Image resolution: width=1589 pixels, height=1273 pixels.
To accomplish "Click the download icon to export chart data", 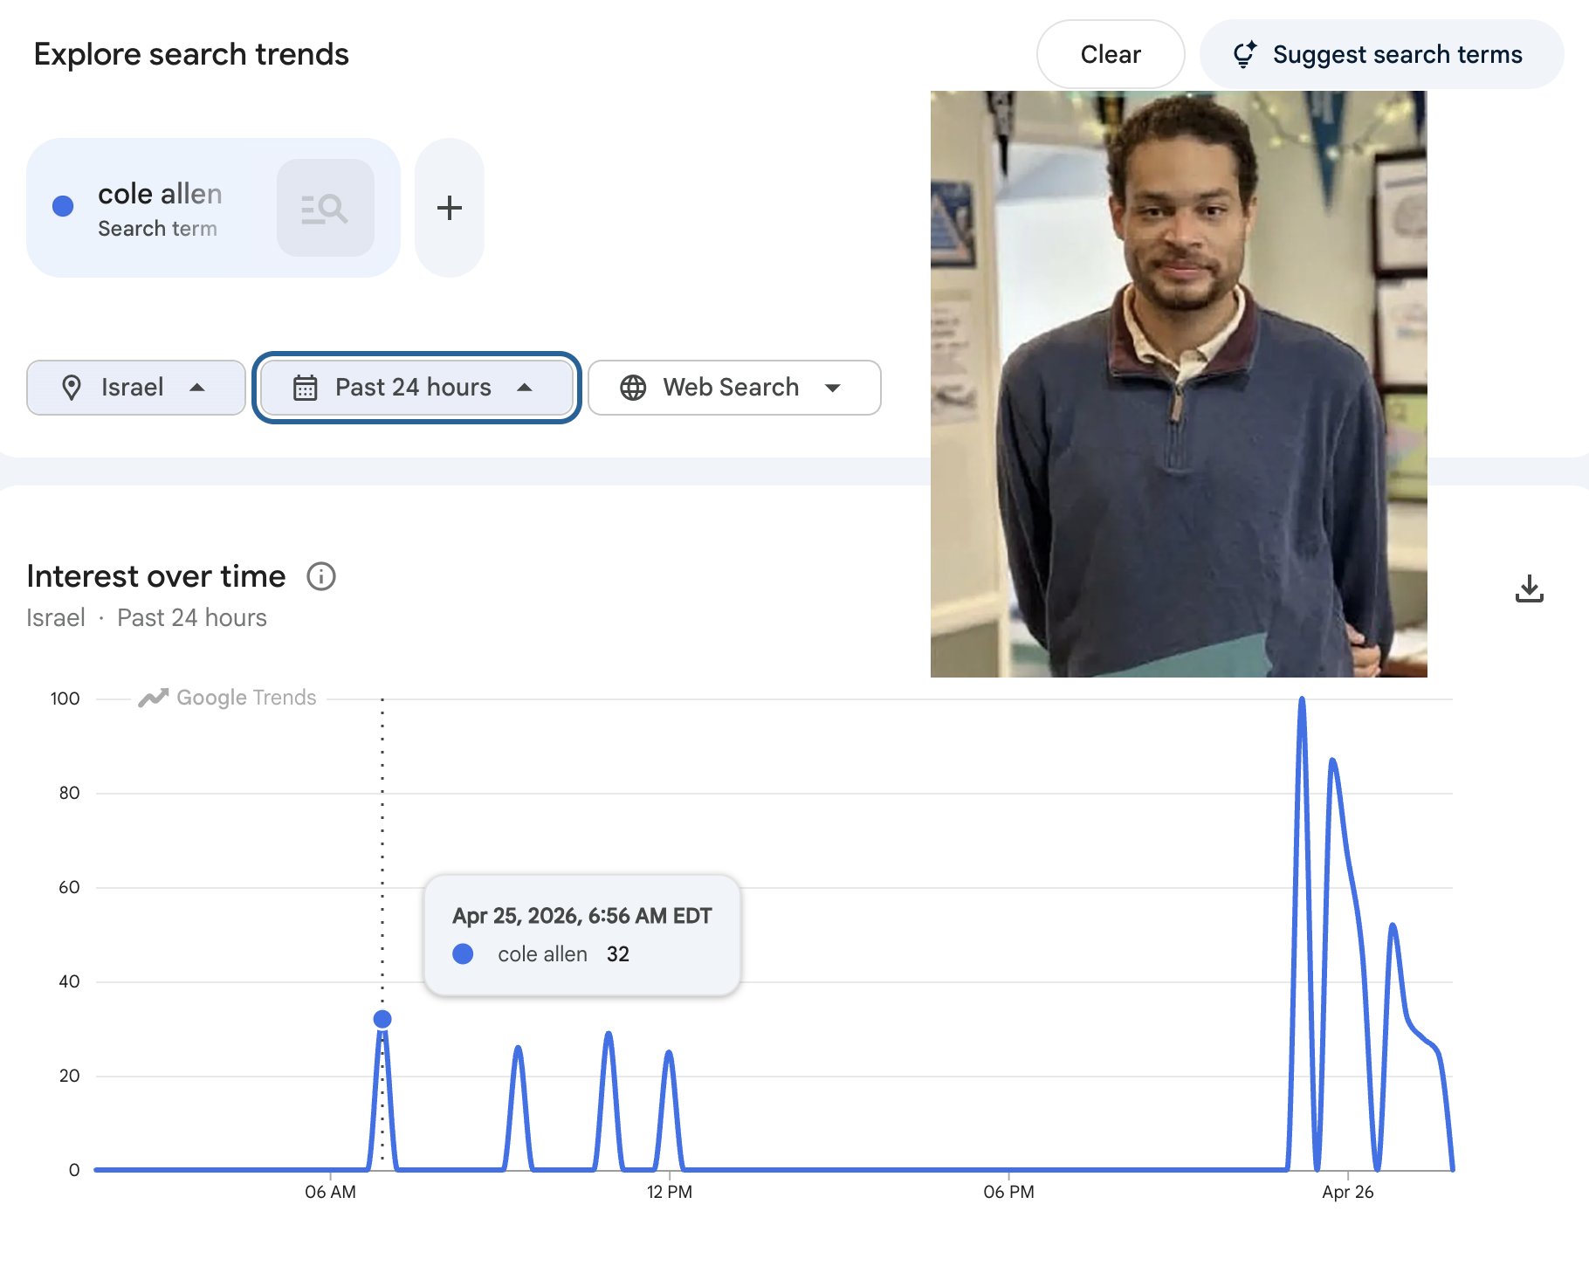I will [x=1531, y=589].
